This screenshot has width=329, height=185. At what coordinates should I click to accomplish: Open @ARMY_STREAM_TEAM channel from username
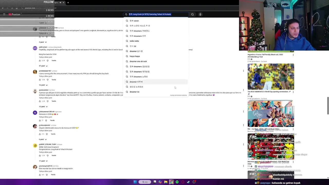click(x=47, y=144)
